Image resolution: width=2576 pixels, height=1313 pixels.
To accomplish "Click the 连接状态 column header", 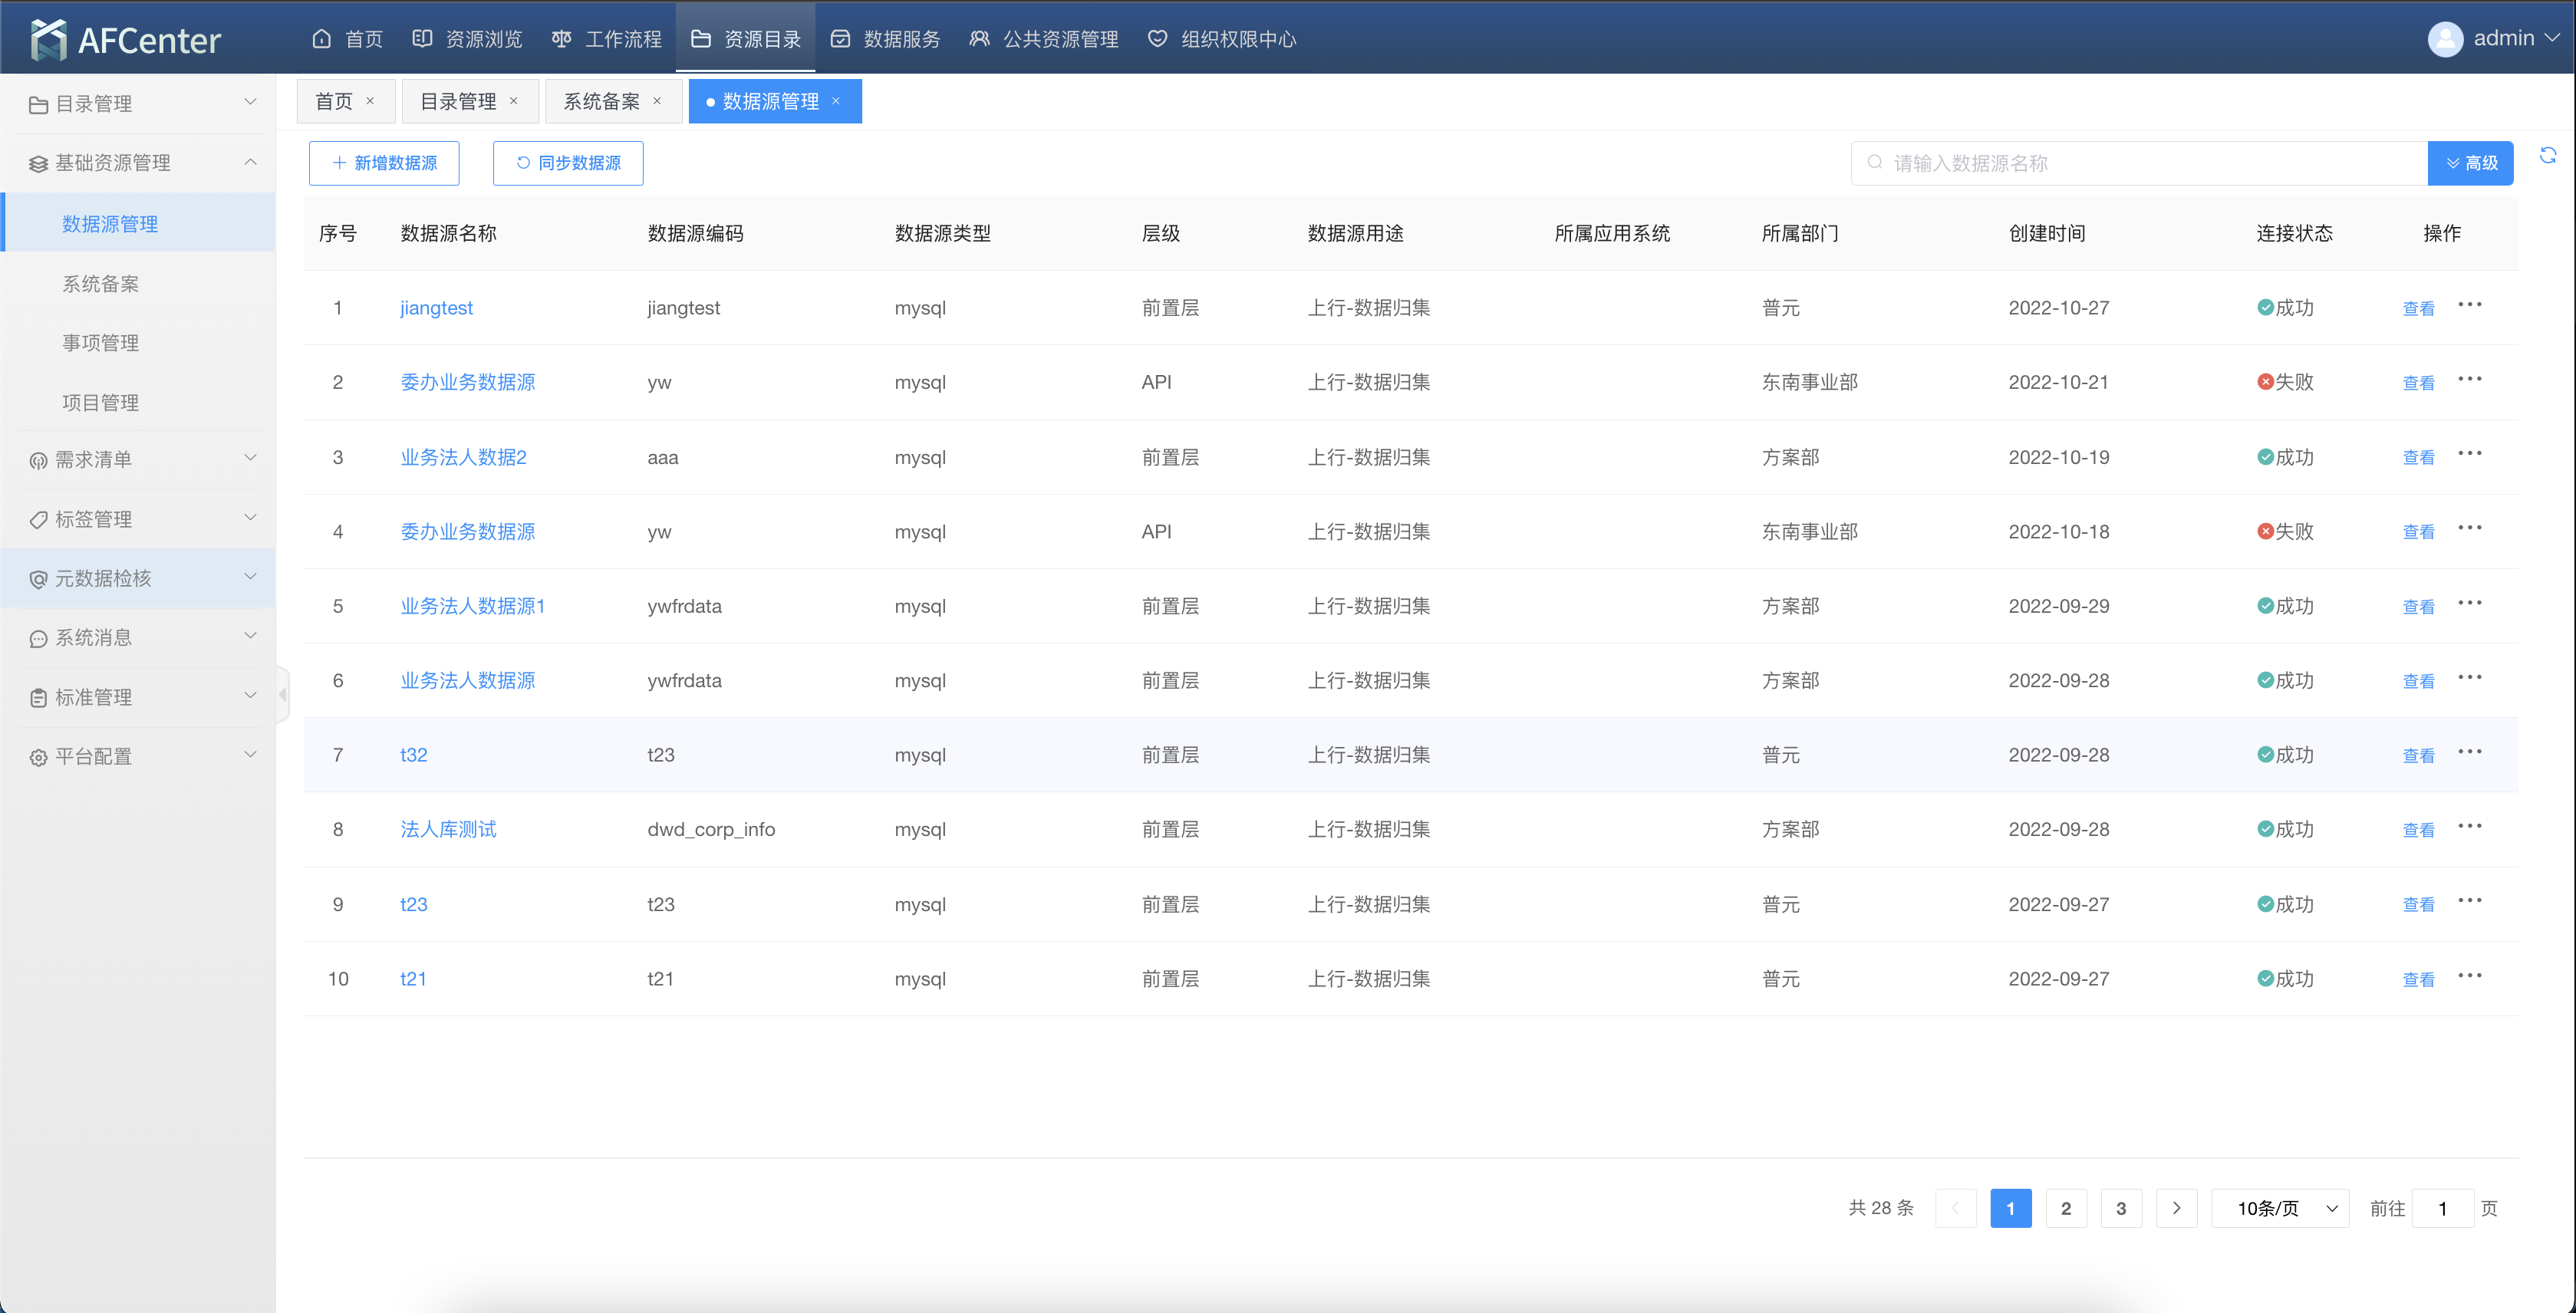I will (x=2294, y=233).
